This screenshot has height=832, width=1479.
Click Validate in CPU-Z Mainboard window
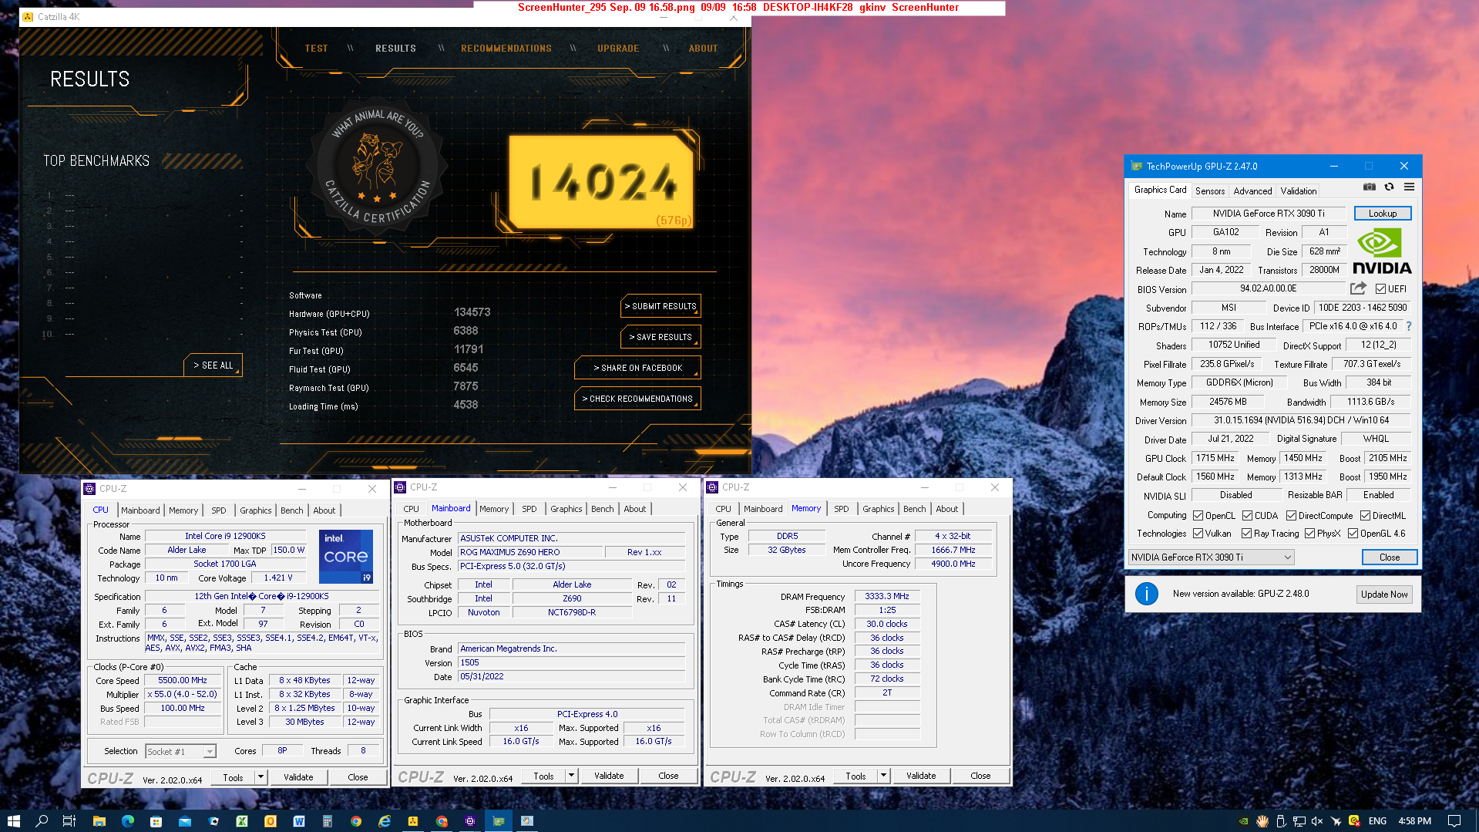[x=609, y=776]
